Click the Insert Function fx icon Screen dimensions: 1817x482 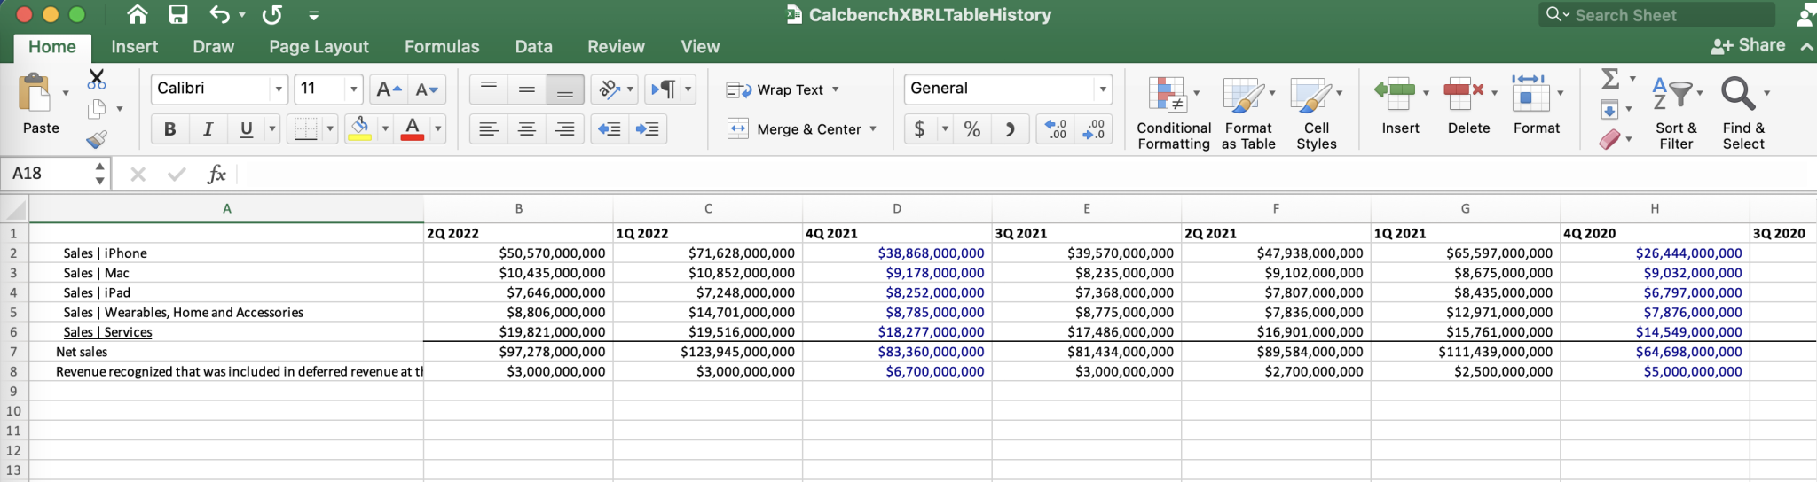point(216,174)
